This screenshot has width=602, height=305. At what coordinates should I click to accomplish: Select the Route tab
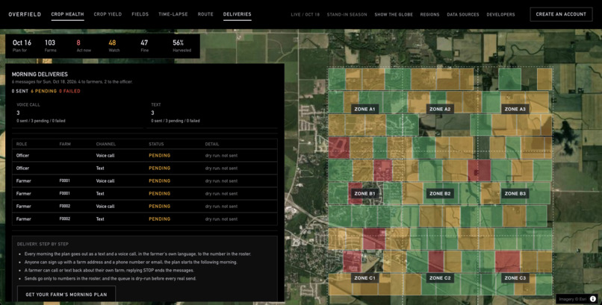click(x=205, y=14)
